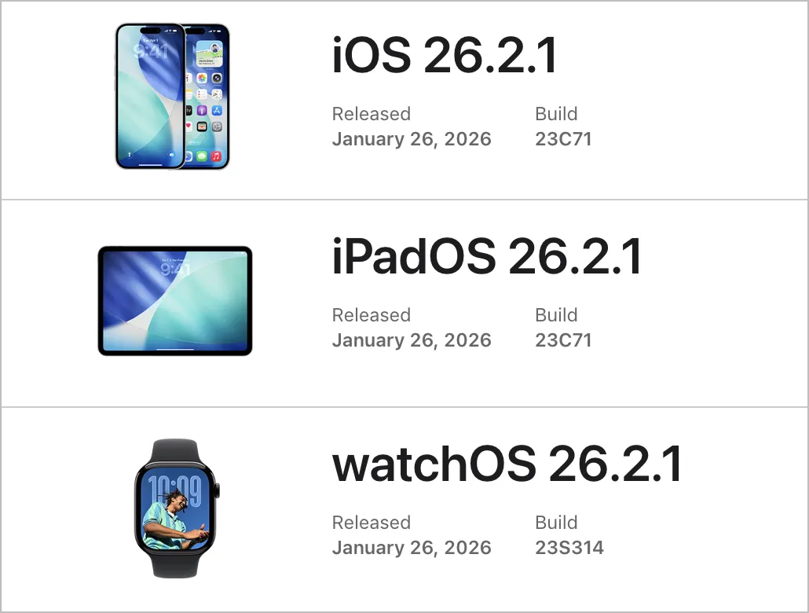Open the watchOS 26.2.1 heading

pyautogui.click(x=507, y=464)
